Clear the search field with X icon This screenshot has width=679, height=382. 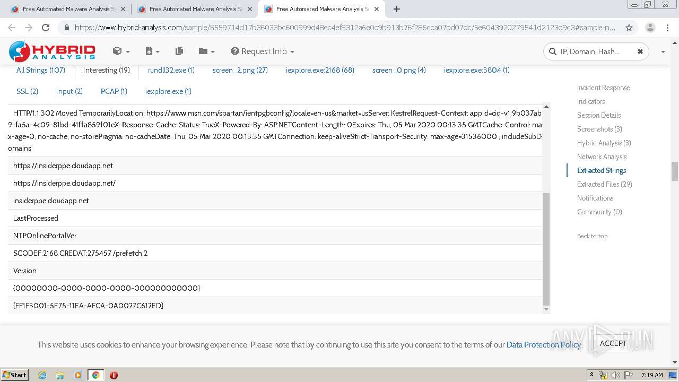640,51
